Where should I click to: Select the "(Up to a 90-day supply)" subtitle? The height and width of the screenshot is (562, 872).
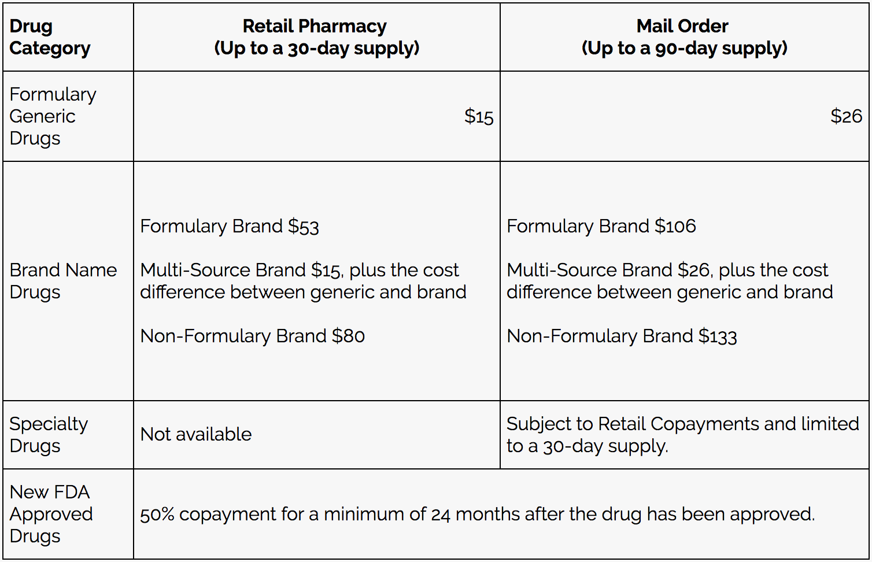tap(684, 48)
